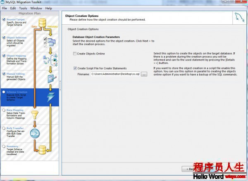Click the MySQL dolphin logo
248x181 pixels.
coord(239,18)
